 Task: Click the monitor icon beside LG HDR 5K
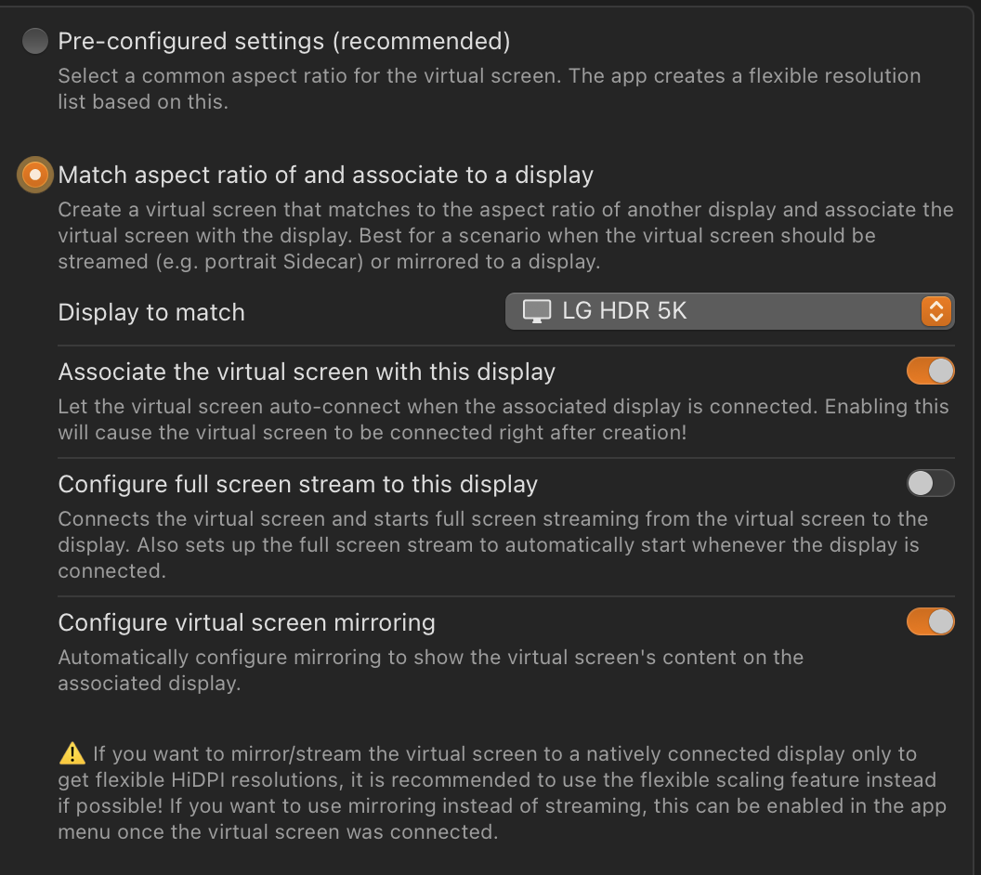pos(537,311)
